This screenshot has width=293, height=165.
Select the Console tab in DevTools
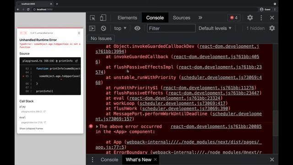coord(155,18)
